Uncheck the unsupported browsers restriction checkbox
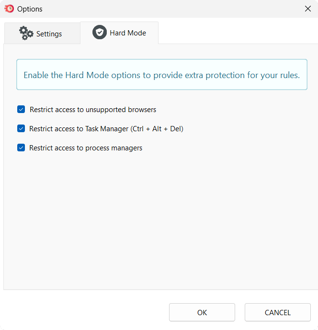The width and height of the screenshot is (318, 330). tap(21, 110)
